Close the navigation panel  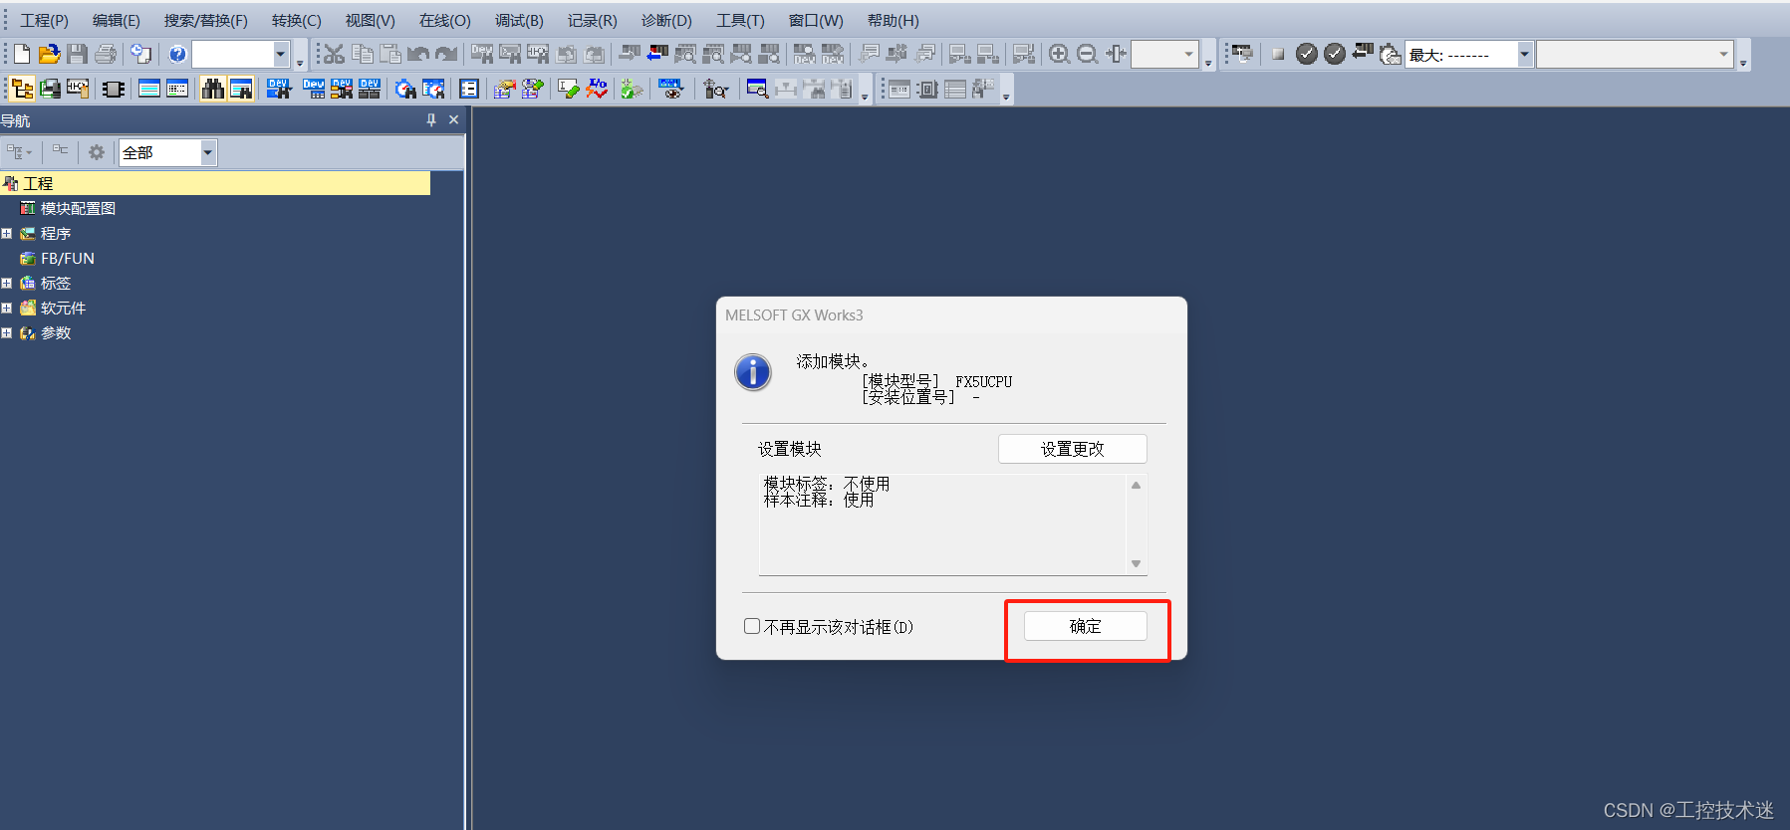454,119
